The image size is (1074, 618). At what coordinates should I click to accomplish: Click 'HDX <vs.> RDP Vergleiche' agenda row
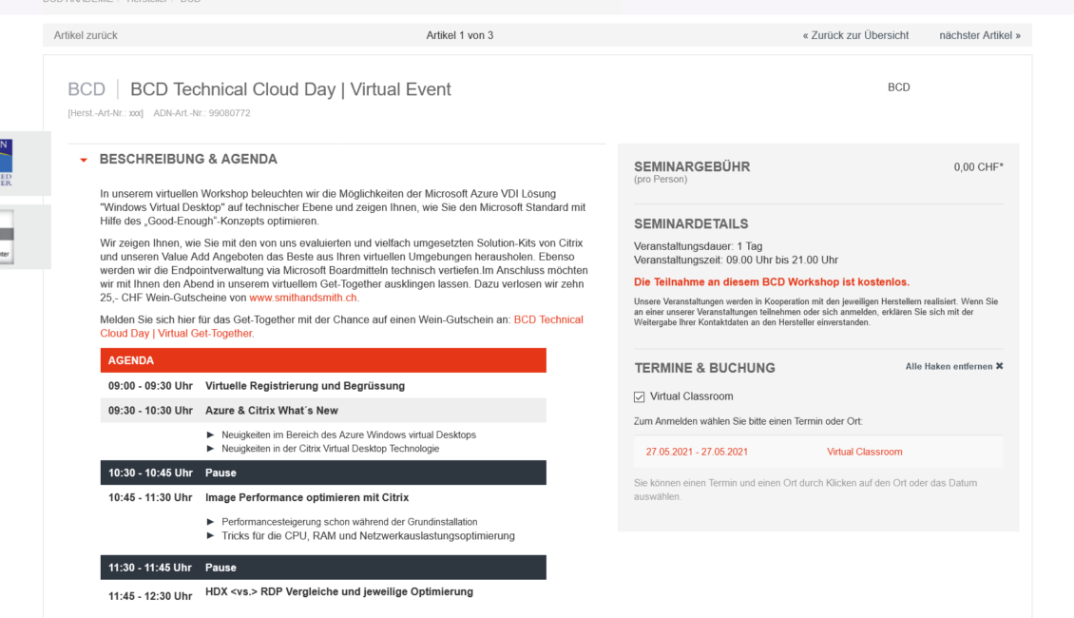tap(323, 593)
